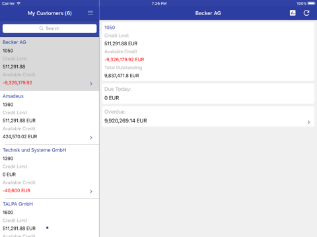317x237 pixels.
Task: Tap Becker AG list credit limit 511,291.88
Action: tap(14, 66)
